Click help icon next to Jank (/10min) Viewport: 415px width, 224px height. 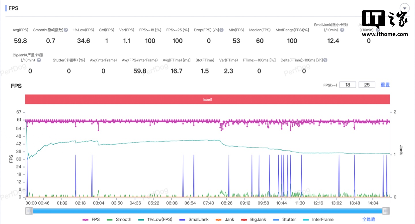click(x=378, y=30)
